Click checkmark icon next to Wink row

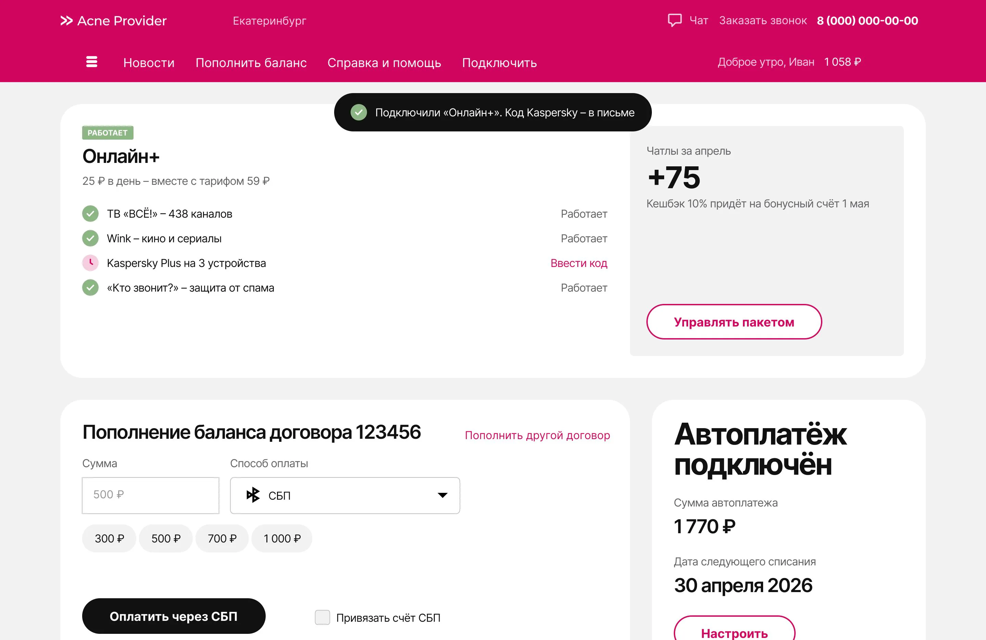click(x=90, y=238)
